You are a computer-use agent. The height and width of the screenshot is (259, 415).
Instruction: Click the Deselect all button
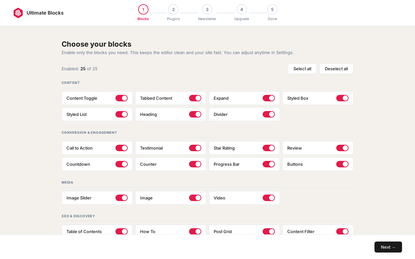336,69
